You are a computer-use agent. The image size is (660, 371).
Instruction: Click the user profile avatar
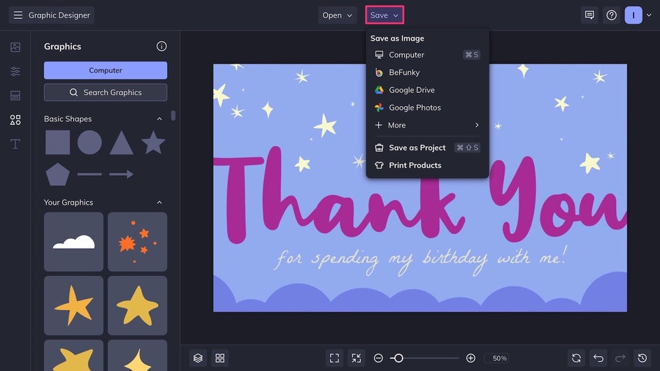click(633, 15)
